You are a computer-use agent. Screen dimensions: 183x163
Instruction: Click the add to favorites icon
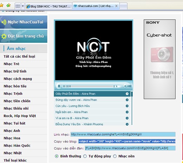(8, 5)
